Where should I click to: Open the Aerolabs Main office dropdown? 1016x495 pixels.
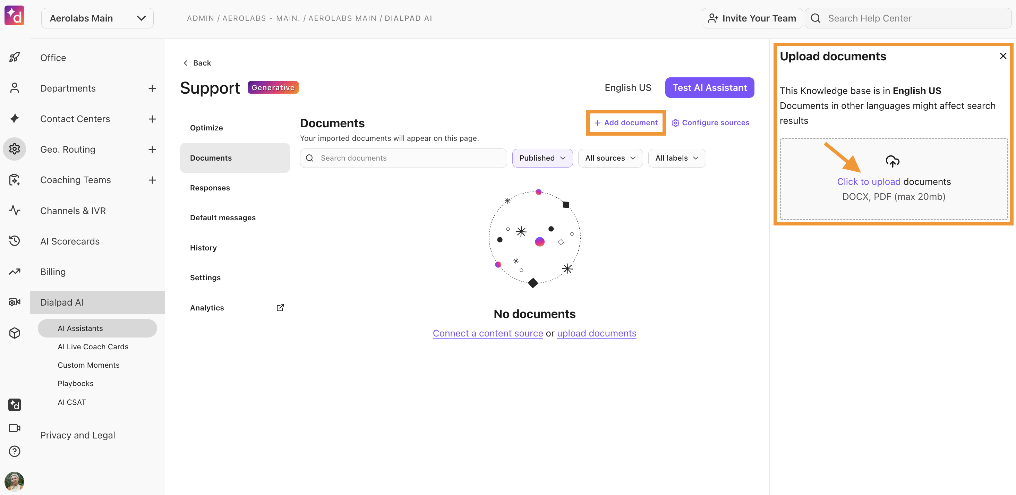(97, 18)
